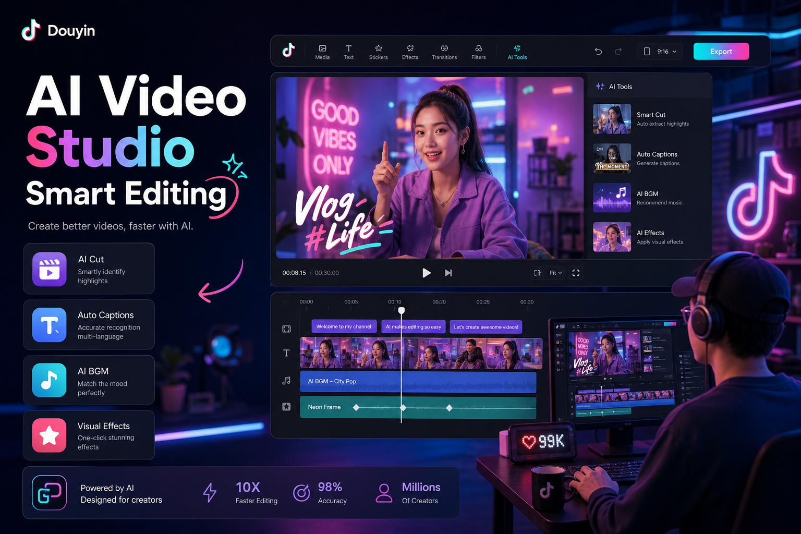Select the music track icon in the timeline
The width and height of the screenshot is (801, 534).
[x=286, y=381]
